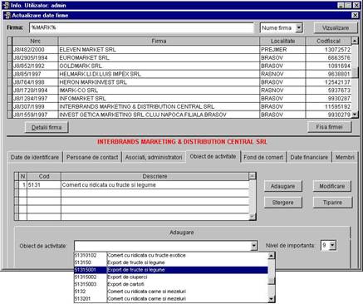Click the Modificare button
The height and width of the screenshot is (304, 363).
click(x=332, y=186)
